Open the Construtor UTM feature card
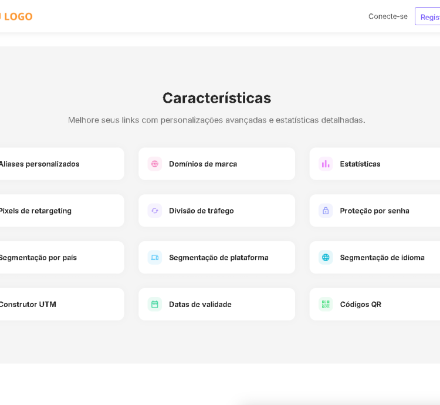Viewport: 440px width, 405px height. (x=59, y=304)
